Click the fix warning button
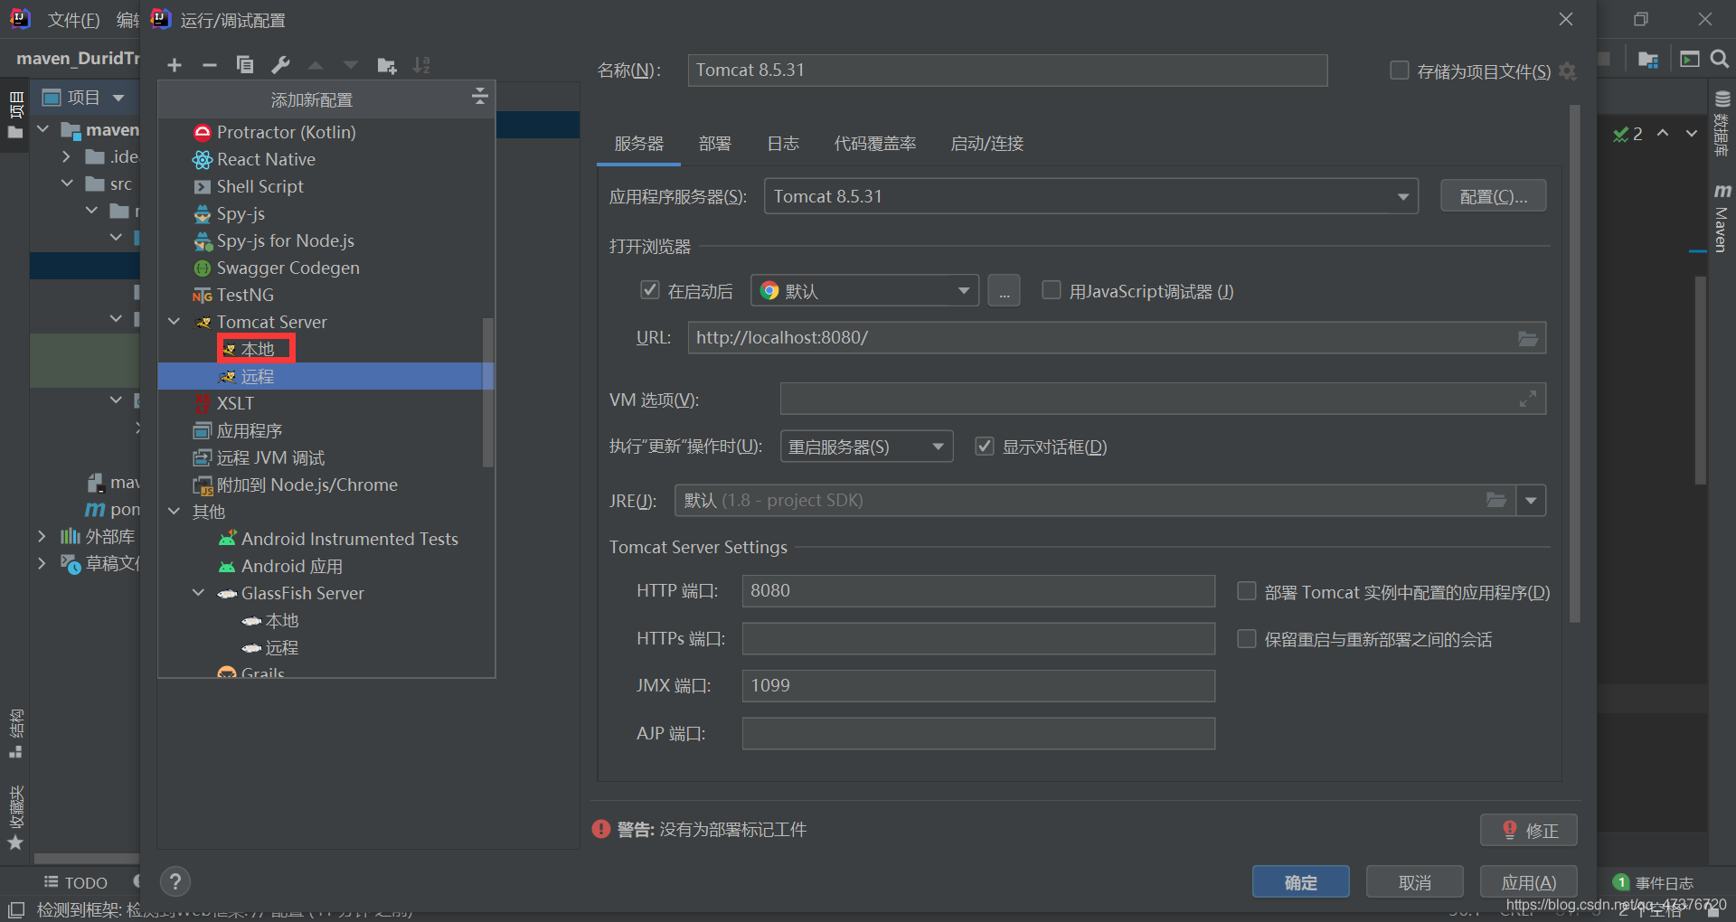This screenshot has width=1736, height=922. (x=1529, y=830)
